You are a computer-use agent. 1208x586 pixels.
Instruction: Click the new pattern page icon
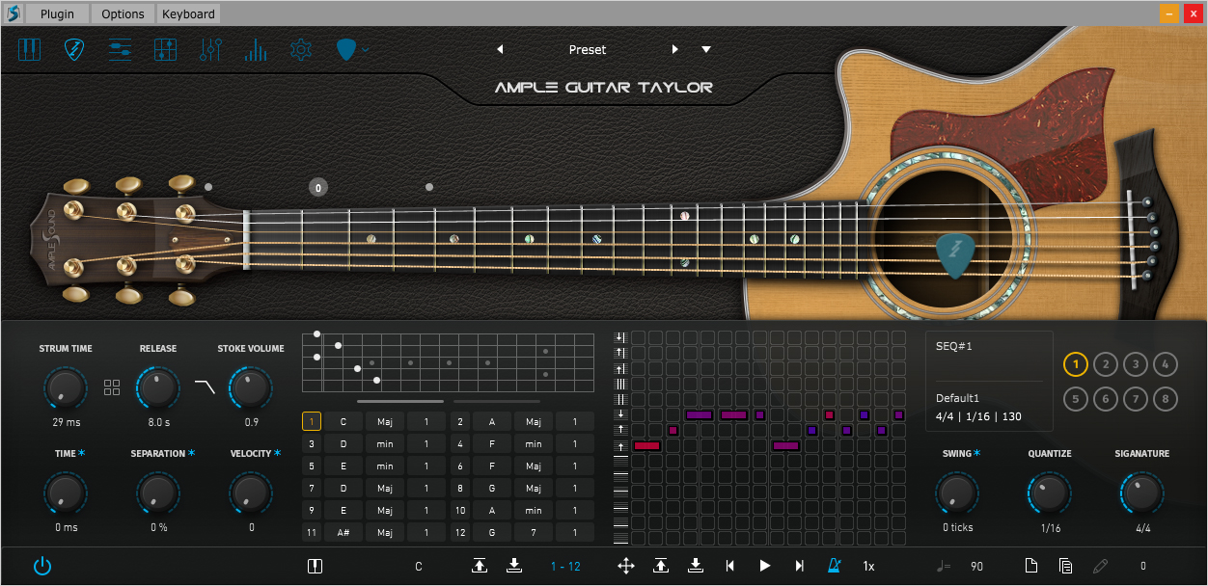coord(1031,566)
